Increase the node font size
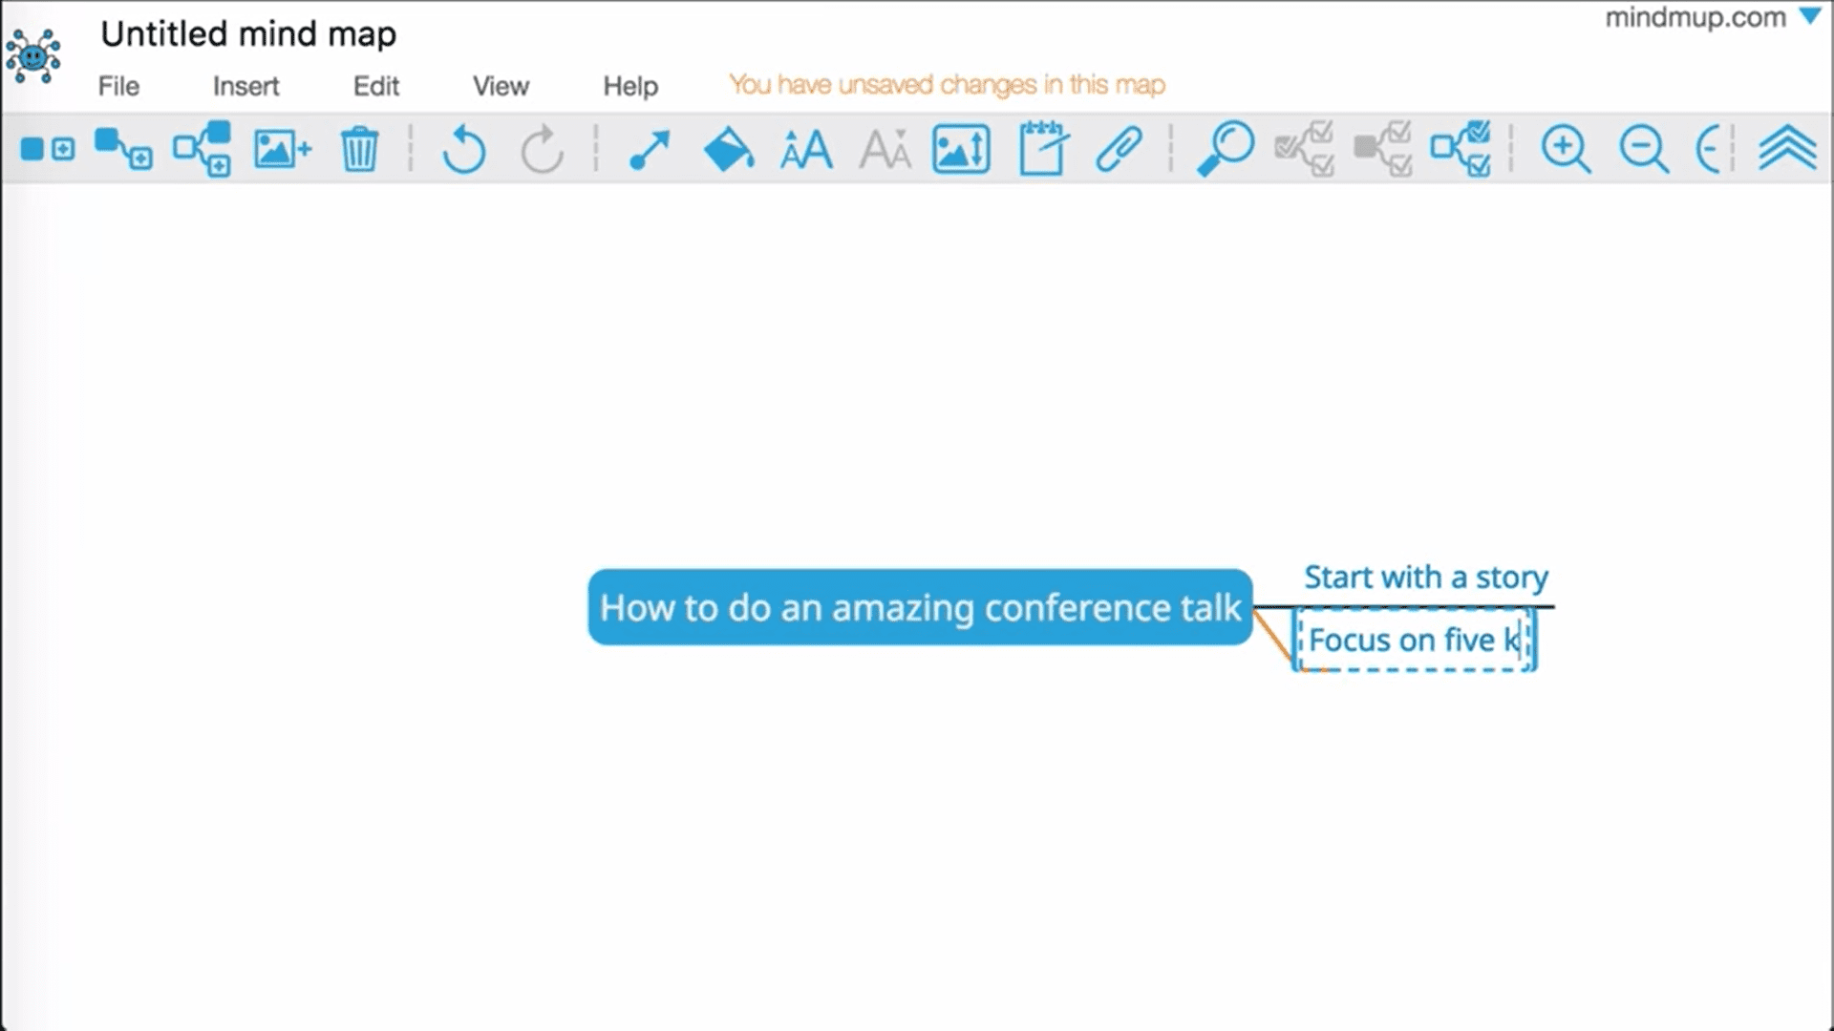 pos(806,150)
